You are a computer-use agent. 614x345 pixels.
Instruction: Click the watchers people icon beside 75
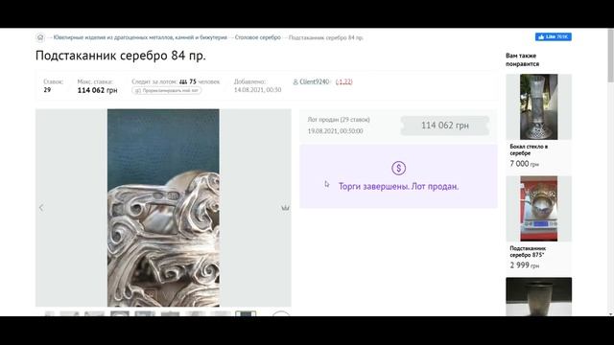[x=183, y=81]
